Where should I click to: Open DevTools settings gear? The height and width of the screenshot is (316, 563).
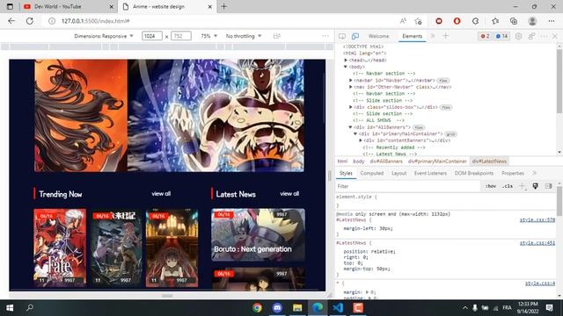pos(518,36)
